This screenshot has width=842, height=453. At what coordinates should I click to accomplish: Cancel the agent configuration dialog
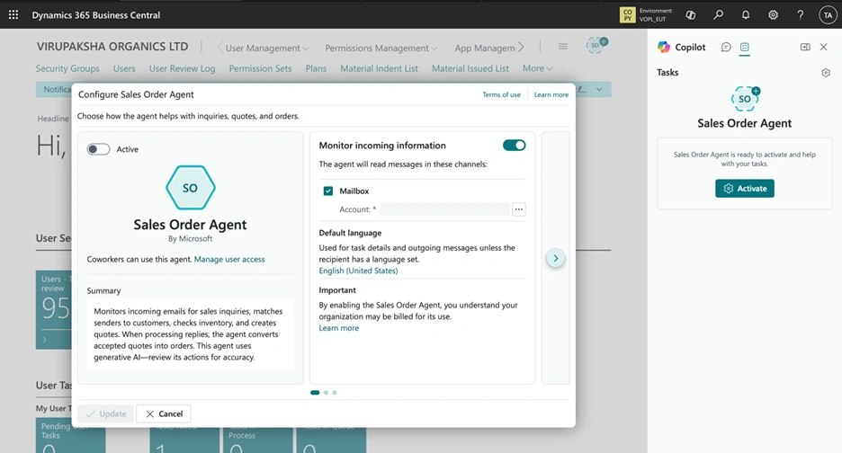164,413
